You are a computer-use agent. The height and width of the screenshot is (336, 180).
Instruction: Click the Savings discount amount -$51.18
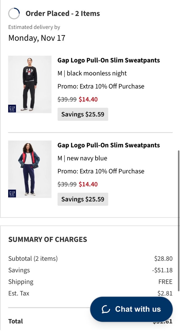[163, 270]
